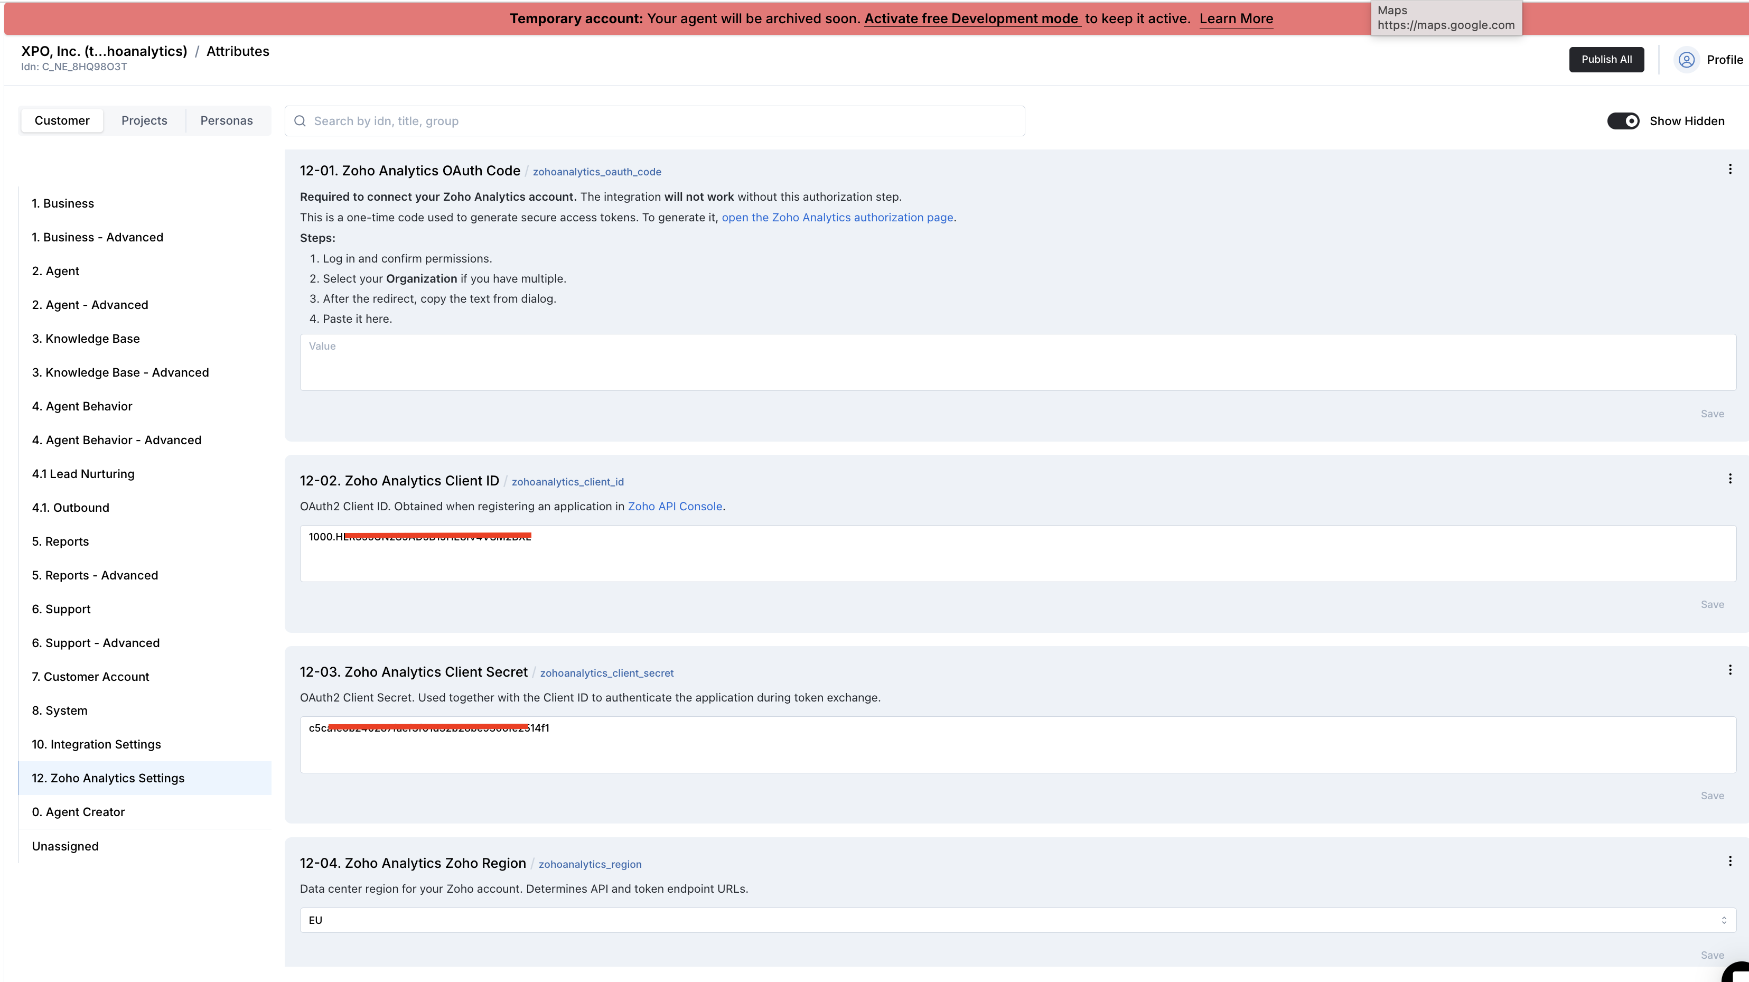Save the Zoho Analytics Region value
The image size is (1749, 982).
point(1711,956)
